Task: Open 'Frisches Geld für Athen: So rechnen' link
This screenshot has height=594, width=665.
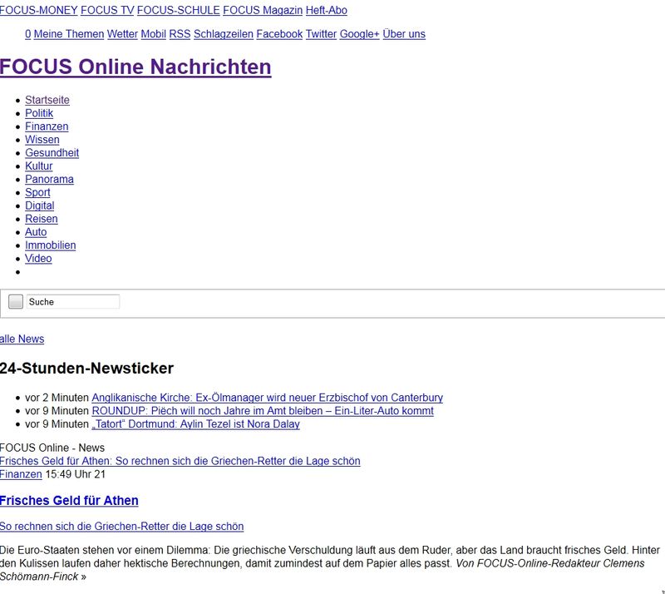Action: pyautogui.click(x=180, y=461)
